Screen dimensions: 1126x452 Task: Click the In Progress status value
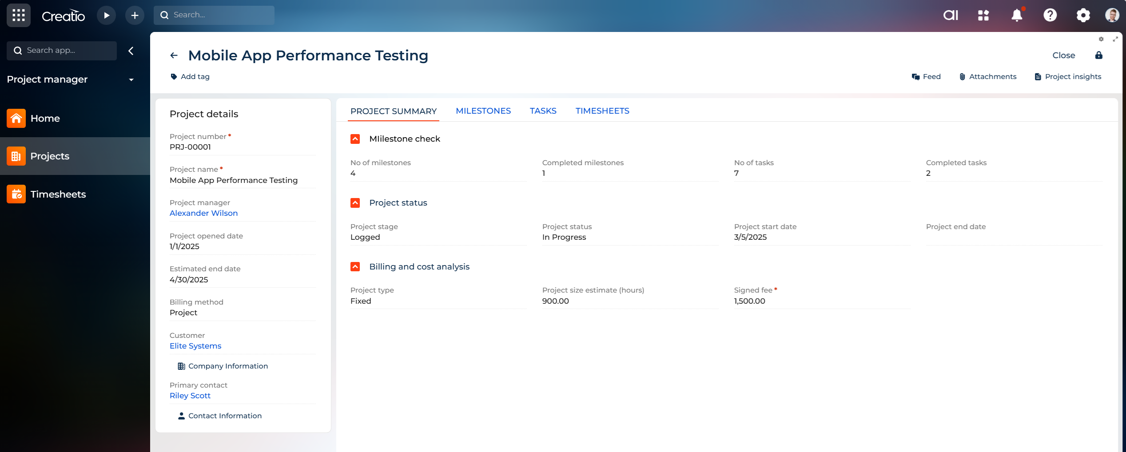click(x=630, y=237)
